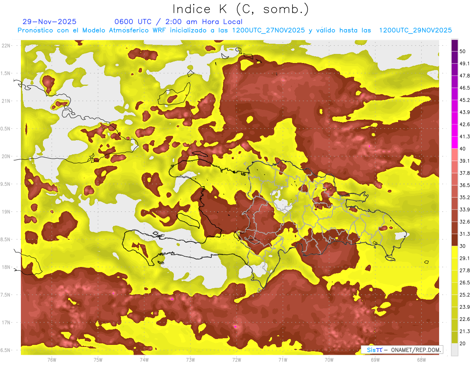The height and width of the screenshot is (365, 473).
Task: Click the salmon swatch between 39.1 and 40
Action: pos(454,154)
